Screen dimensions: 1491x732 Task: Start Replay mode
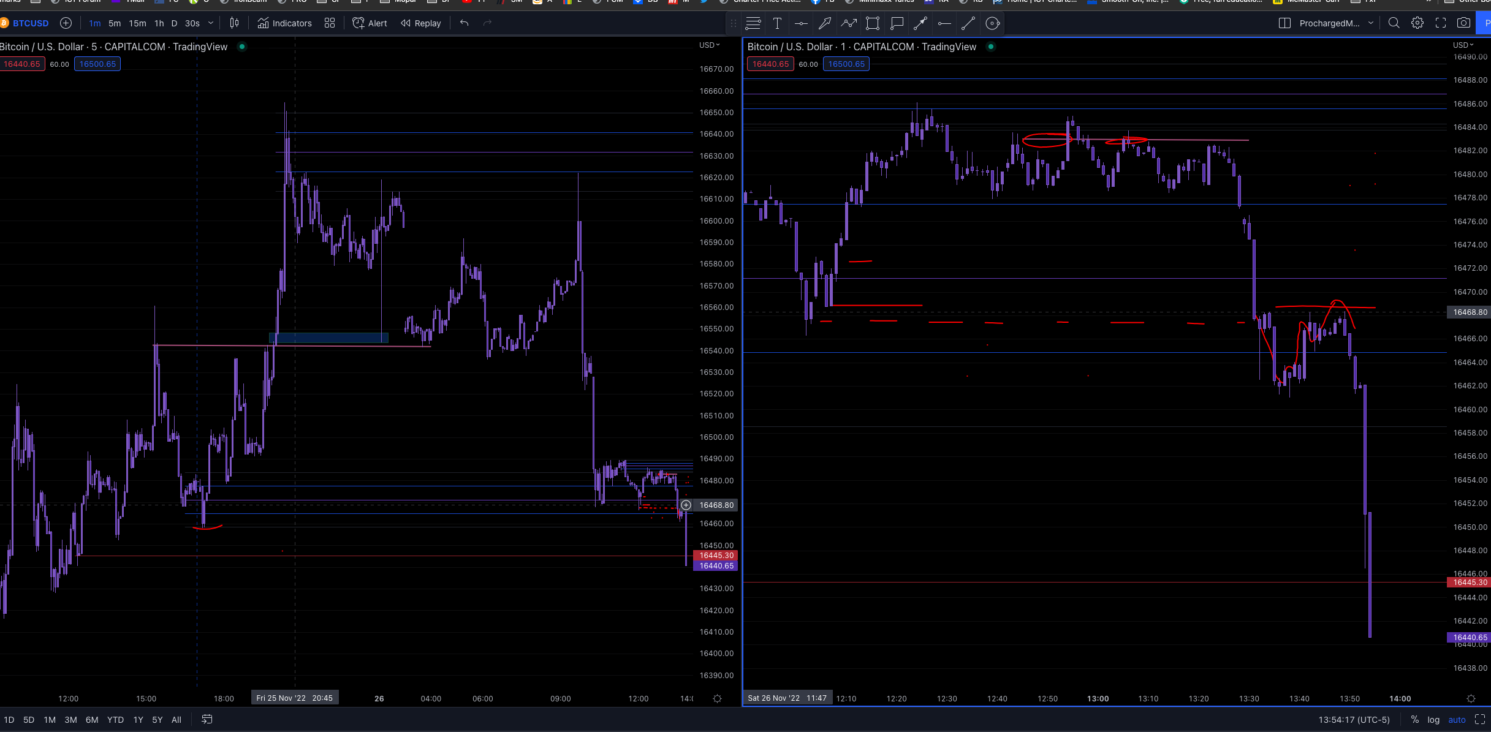(420, 23)
